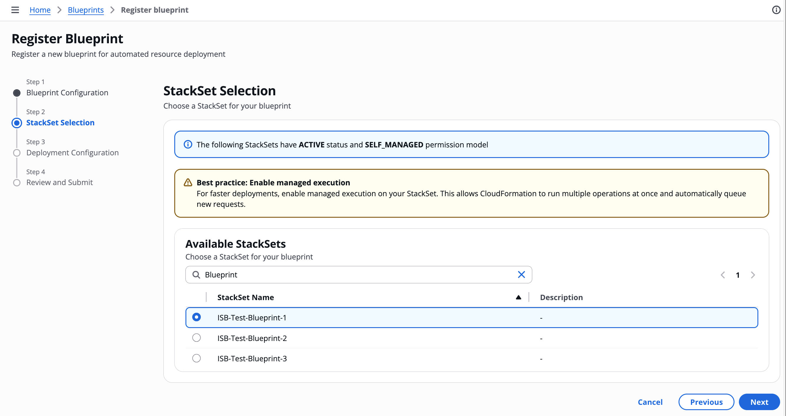786x416 pixels.
Task: Select the ISB-Test-Blueprint-3 radio button
Action: coord(196,358)
